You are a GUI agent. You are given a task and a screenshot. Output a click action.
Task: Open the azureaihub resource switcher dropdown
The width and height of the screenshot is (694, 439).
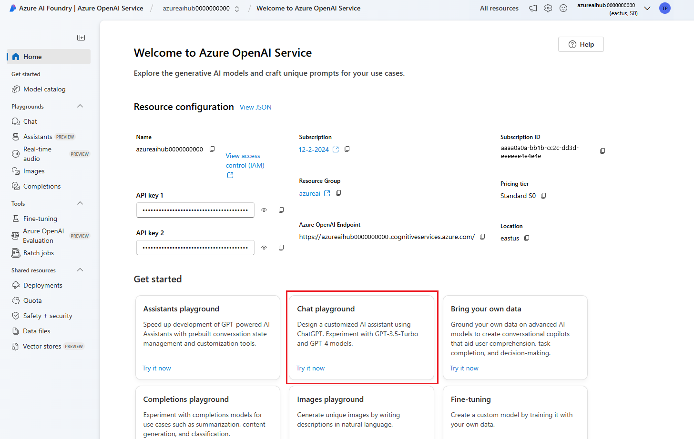pyautogui.click(x=237, y=8)
